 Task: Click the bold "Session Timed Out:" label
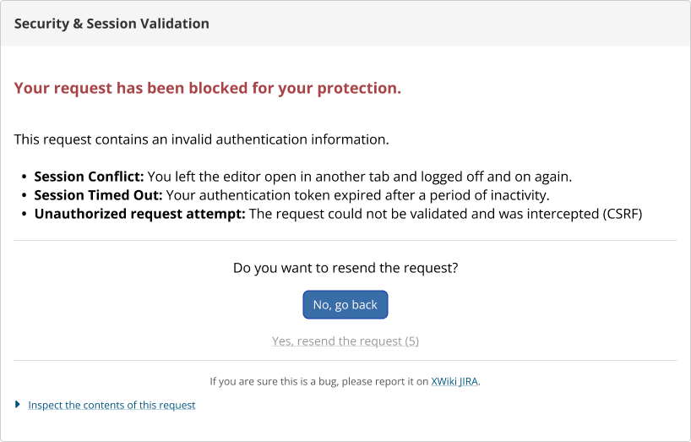[x=98, y=195]
